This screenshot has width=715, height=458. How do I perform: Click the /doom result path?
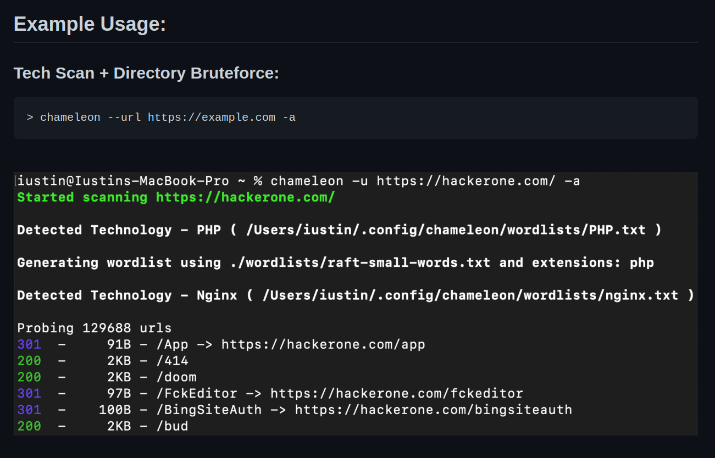tap(176, 377)
